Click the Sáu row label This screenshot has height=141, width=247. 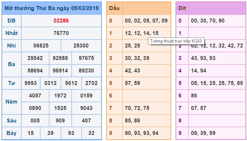pyautogui.click(x=11, y=121)
